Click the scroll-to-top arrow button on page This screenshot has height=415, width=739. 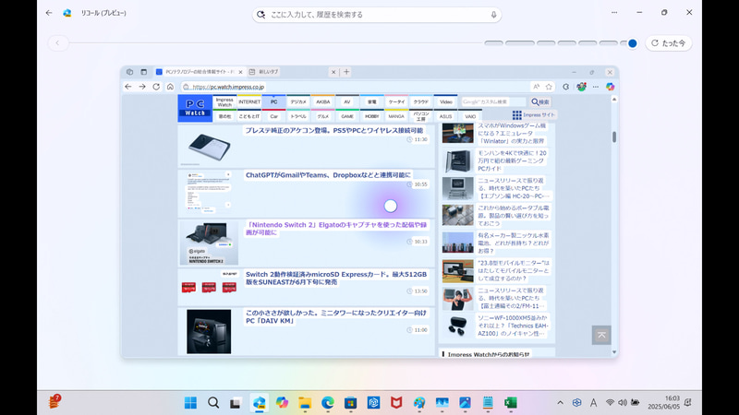point(601,335)
